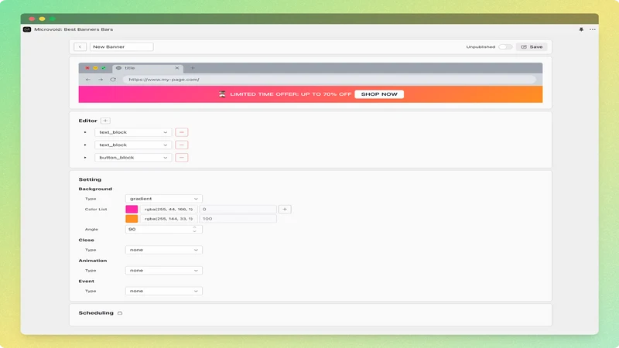Save the banner
The height and width of the screenshot is (348, 619).
532,47
